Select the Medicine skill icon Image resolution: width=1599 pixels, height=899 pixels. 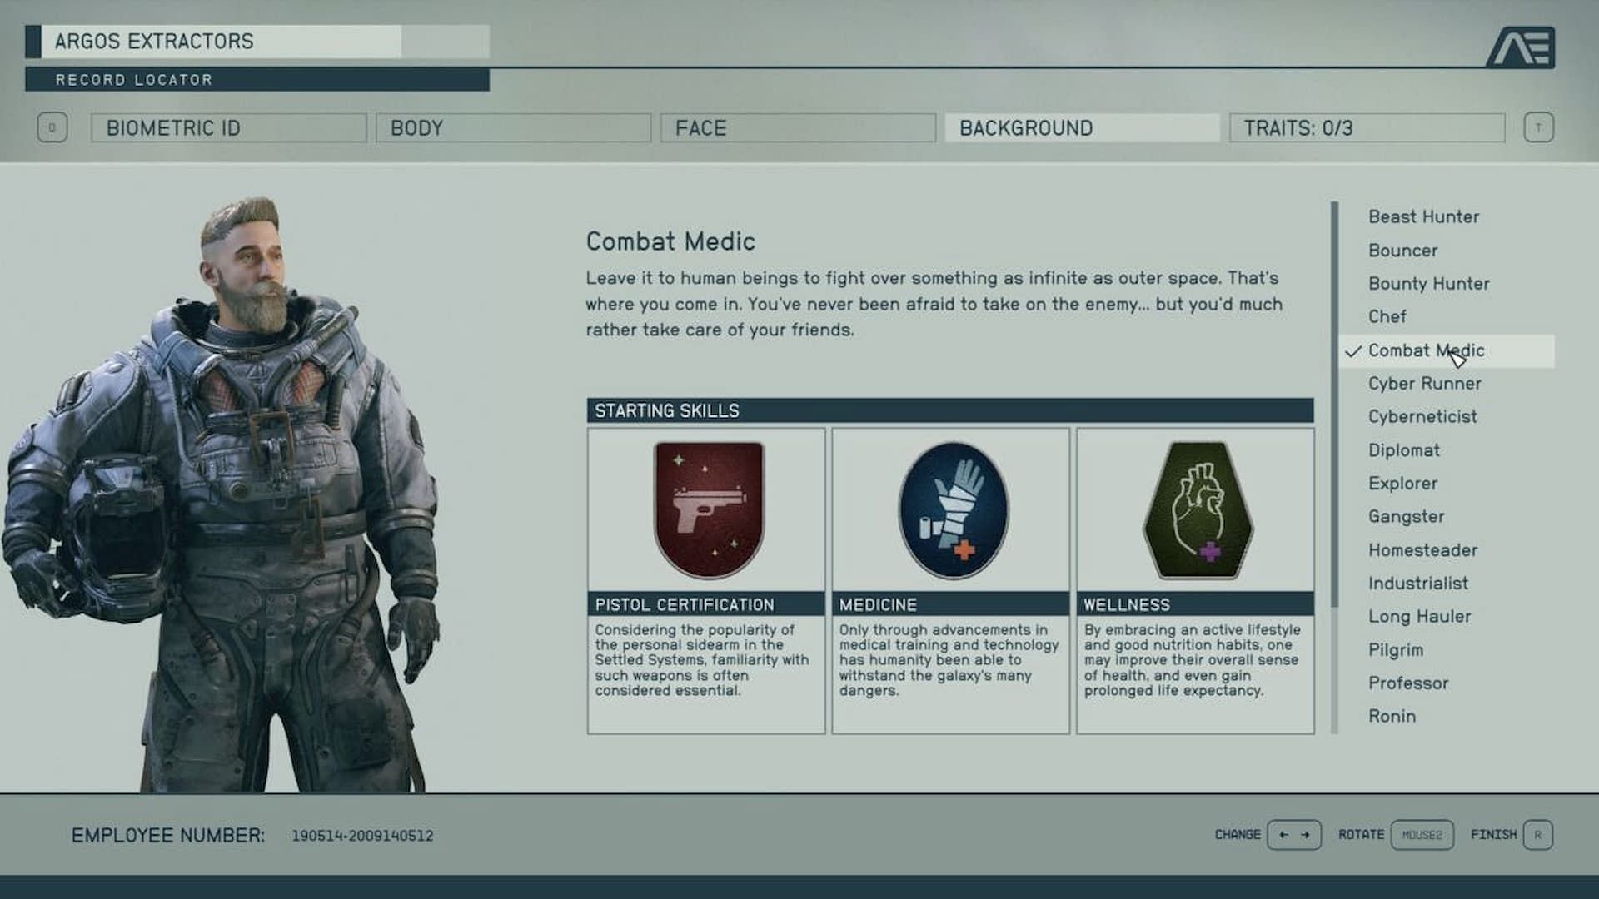(x=950, y=510)
